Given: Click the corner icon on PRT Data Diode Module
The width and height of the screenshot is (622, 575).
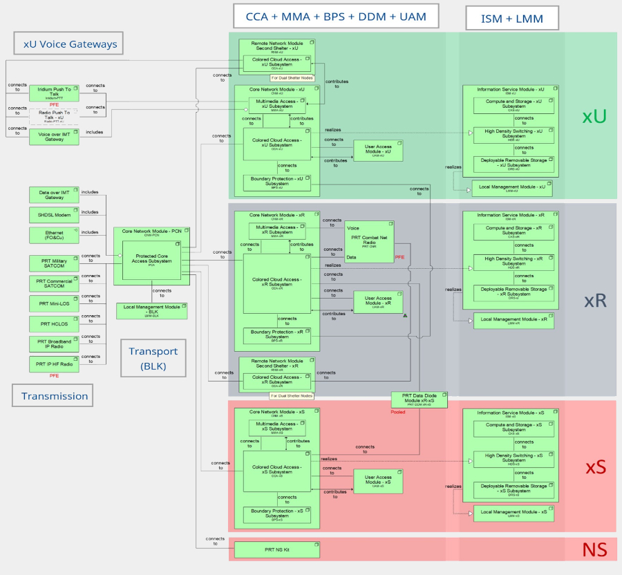Looking at the screenshot, I should (x=444, y=395).
